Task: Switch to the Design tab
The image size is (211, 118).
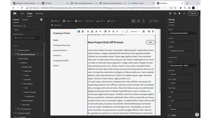Action: [30, 13]
